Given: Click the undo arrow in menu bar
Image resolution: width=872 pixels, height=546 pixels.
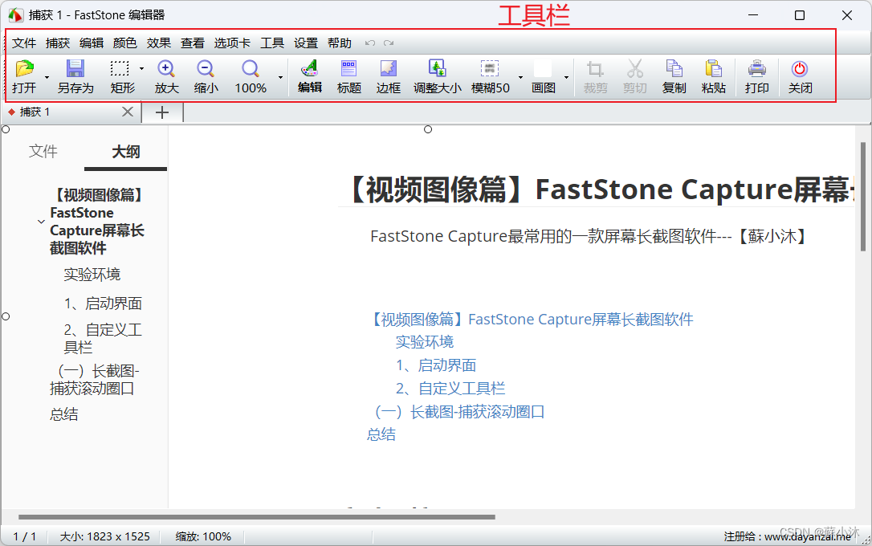Looking at the screenshot, I should (x=370, y=43).
